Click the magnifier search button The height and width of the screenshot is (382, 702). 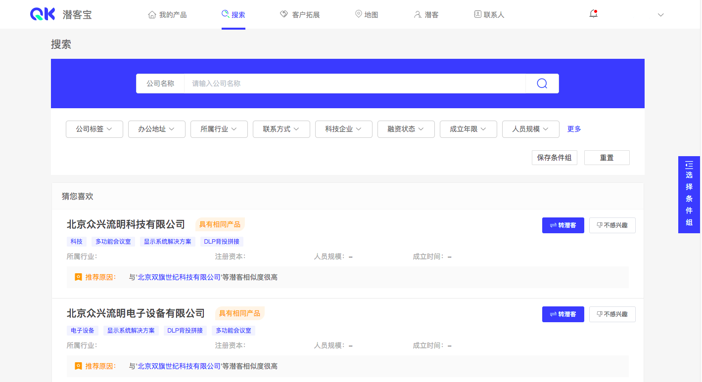pos(542,84)
